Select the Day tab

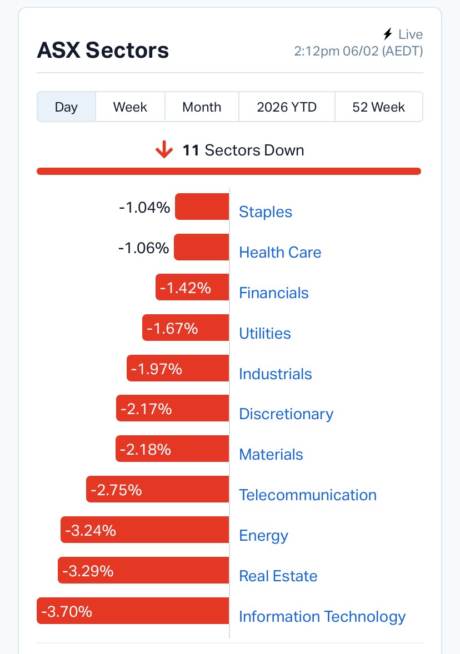pos(66,107)
